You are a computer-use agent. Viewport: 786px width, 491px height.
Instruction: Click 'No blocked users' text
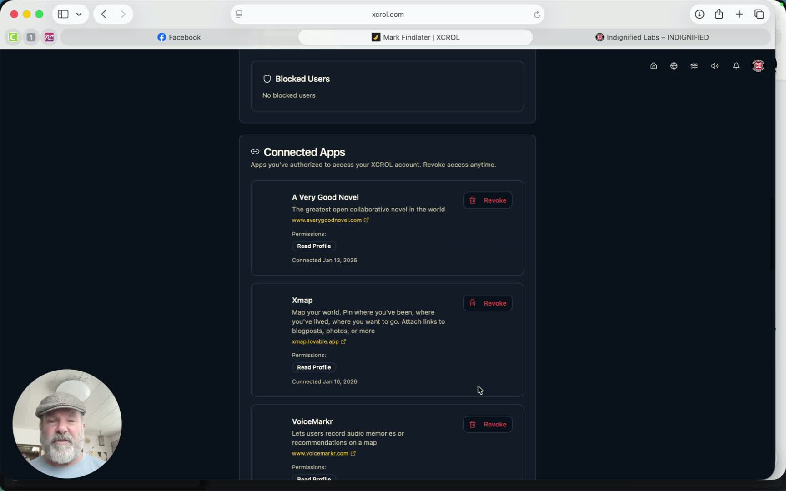click(x=289, y=95)
